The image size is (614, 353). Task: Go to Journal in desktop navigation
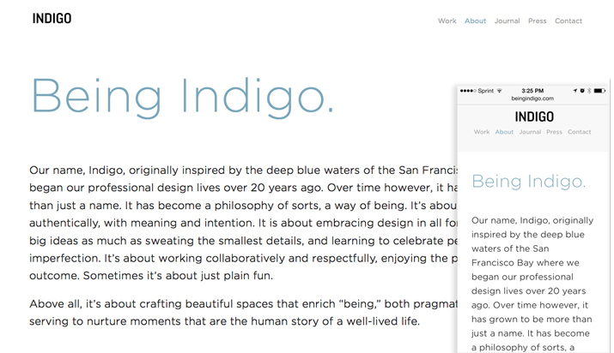tap(507, 21)
